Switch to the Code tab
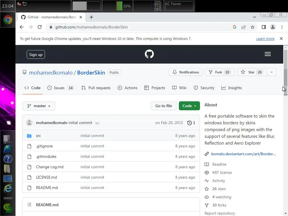Image resolution: width=288 pixels, height=216 pixels. [x=33, y=88]
